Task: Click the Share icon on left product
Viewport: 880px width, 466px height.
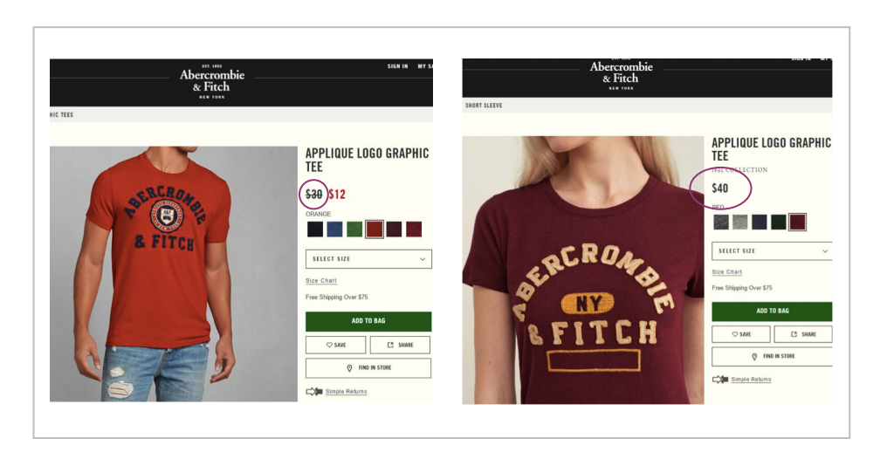Action: pos(390,345)
